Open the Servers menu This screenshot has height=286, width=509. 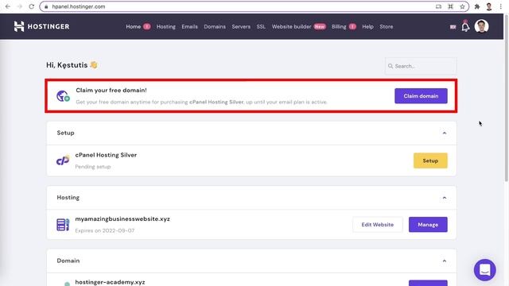(x=241, y=26)
